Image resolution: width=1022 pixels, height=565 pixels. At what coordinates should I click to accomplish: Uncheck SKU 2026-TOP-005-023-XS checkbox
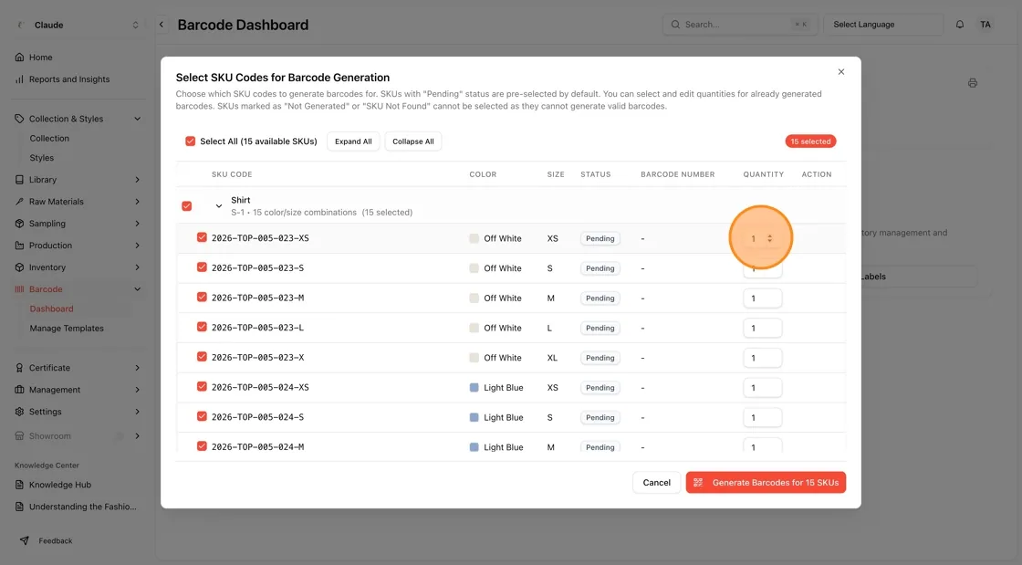coord(202,238)
